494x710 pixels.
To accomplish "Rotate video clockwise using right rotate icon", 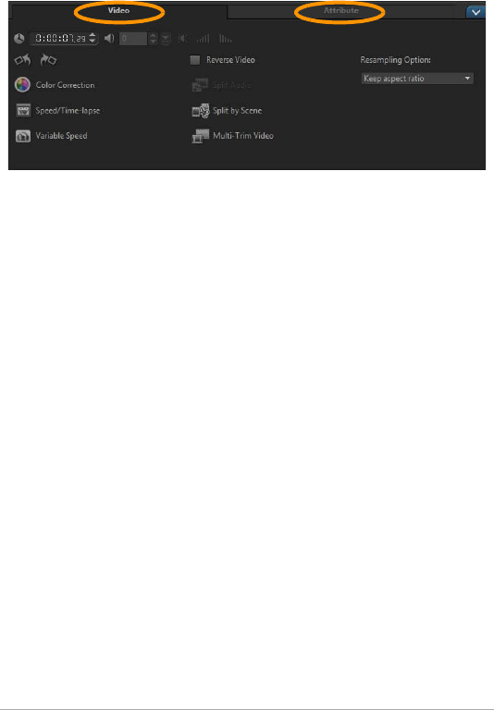I will pos(48,60).
